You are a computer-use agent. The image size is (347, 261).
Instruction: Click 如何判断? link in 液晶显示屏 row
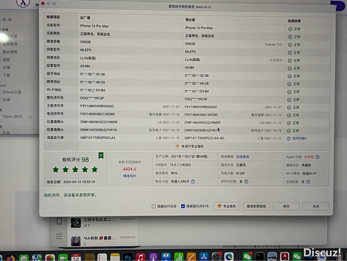[300, 138]
